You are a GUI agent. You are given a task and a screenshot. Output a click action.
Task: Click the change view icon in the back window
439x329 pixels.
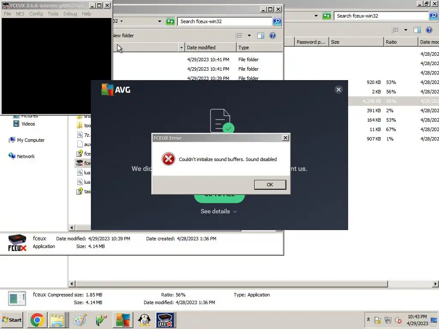pyautogui.click(x=395, y=30)
